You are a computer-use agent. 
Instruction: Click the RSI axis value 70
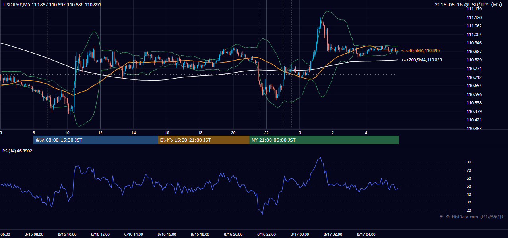469,170
